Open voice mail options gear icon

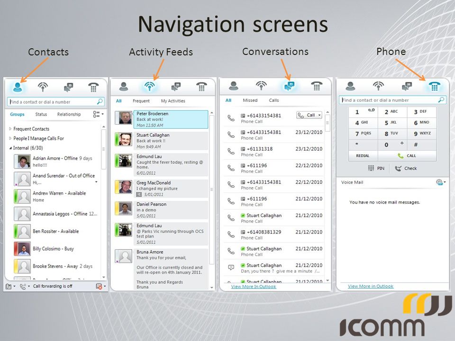coord(440,182)
